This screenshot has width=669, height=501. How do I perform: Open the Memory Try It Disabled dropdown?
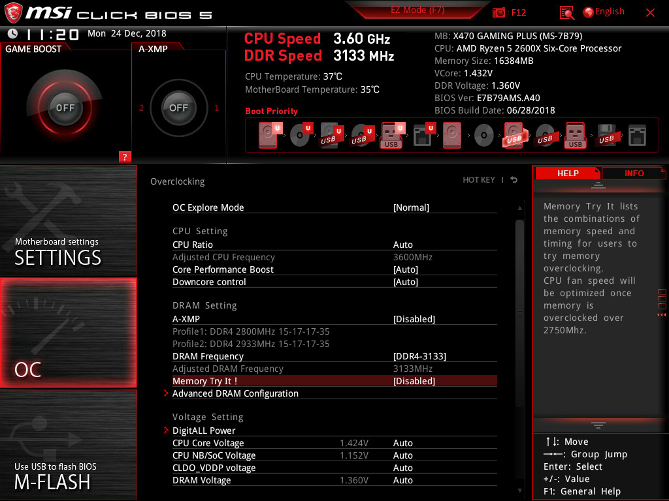414,381
